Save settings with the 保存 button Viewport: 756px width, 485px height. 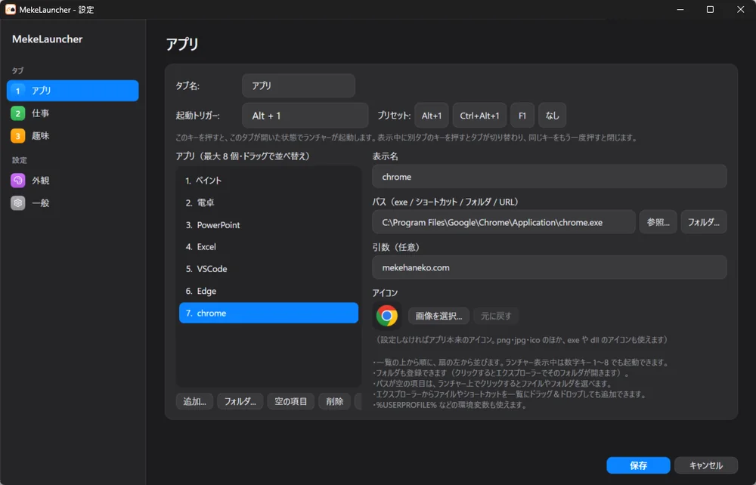(638, 465)
